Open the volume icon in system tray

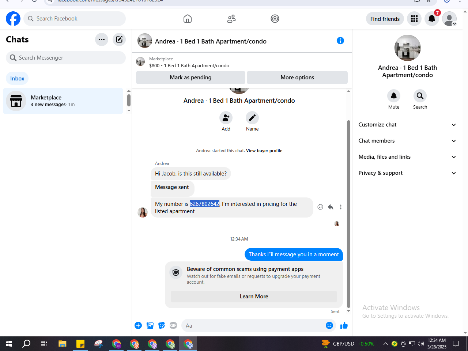[420, 344]
